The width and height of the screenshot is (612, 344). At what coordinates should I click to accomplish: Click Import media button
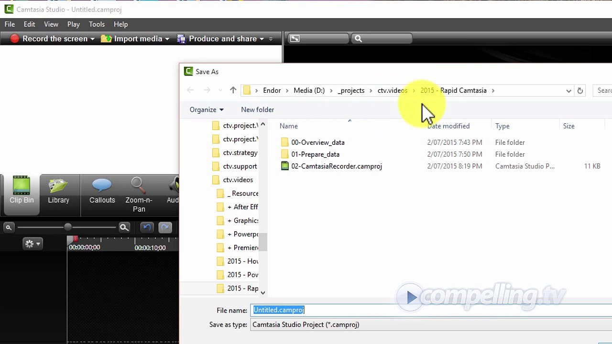pyautogui.click(x=132, y=39)
